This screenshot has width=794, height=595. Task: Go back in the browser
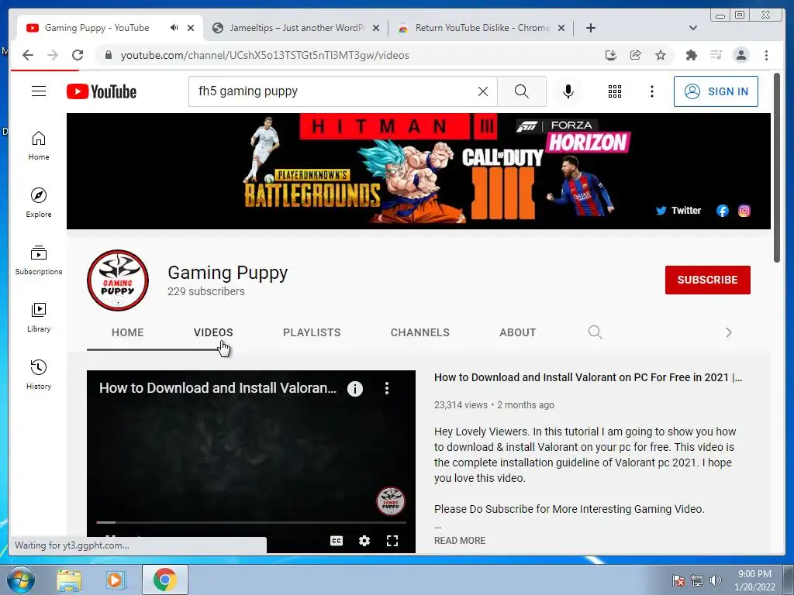(x=28, y=55)
